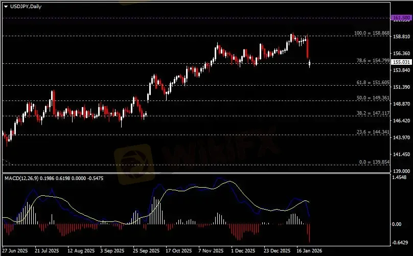Click the USDJPY,Daily chart title
Image resolution: width=413 pixels, height=256 pixels.
pos(26,6)
